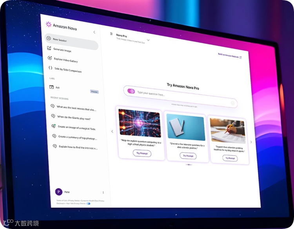Click the external link icon beside Build on Amazon Bedrock

(240, 58)
